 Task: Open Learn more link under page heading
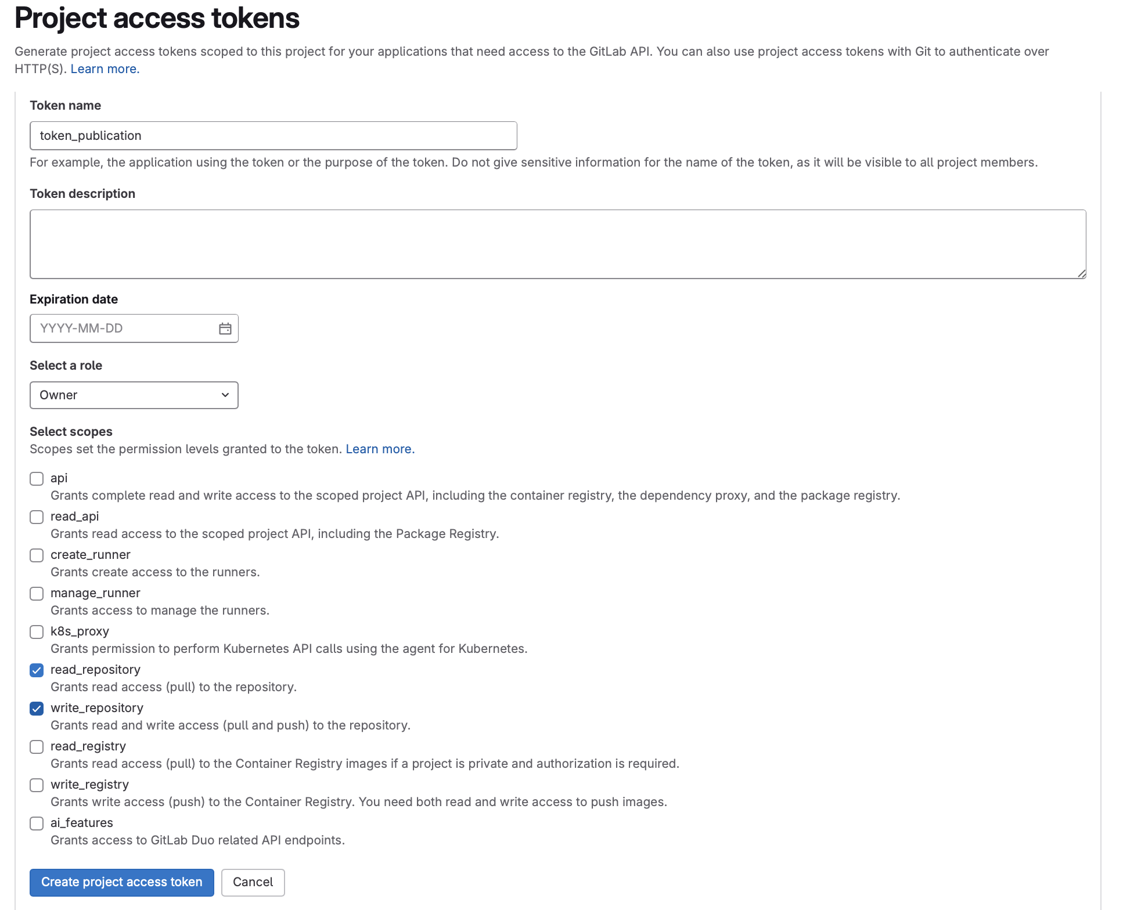tap(105, 69)
